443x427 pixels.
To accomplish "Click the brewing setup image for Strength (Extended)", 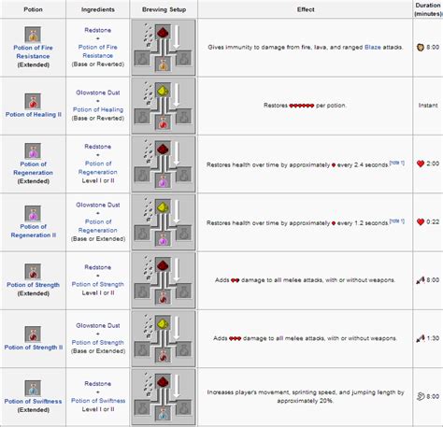I will coord(164,280).
